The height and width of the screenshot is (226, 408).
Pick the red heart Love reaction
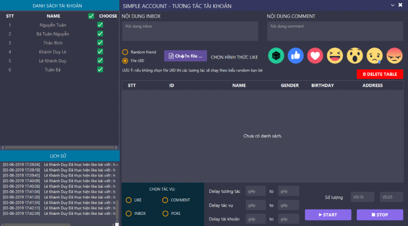click(315, 56)
